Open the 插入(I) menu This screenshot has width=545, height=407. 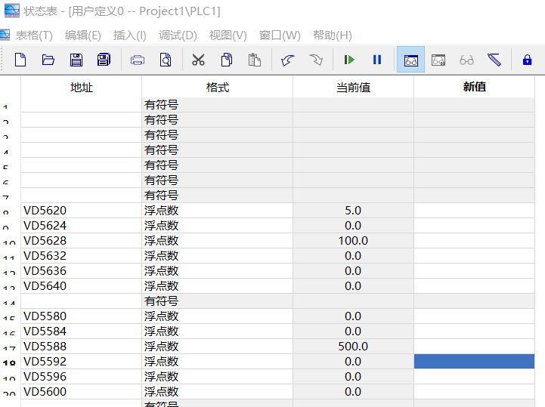[x=130, y=35]
